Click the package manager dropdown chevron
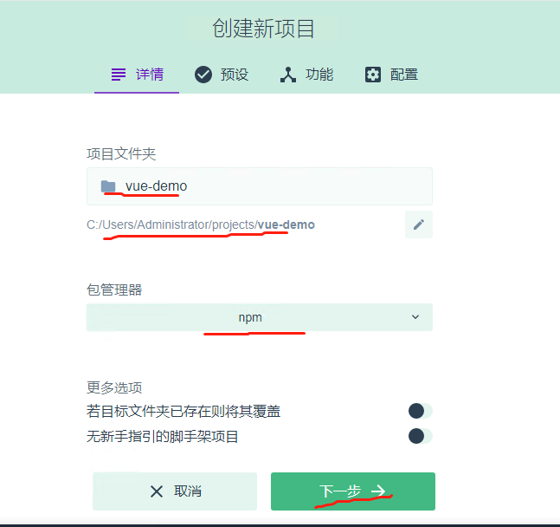Image resolution: width=560 pixels, height=527 pixels. coord(415,317)
